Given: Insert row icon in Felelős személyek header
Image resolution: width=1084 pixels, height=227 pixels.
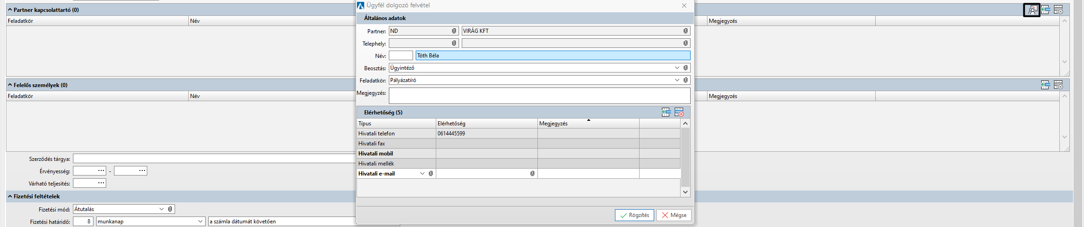Looking at the screenshot, I should [1045, 85].
